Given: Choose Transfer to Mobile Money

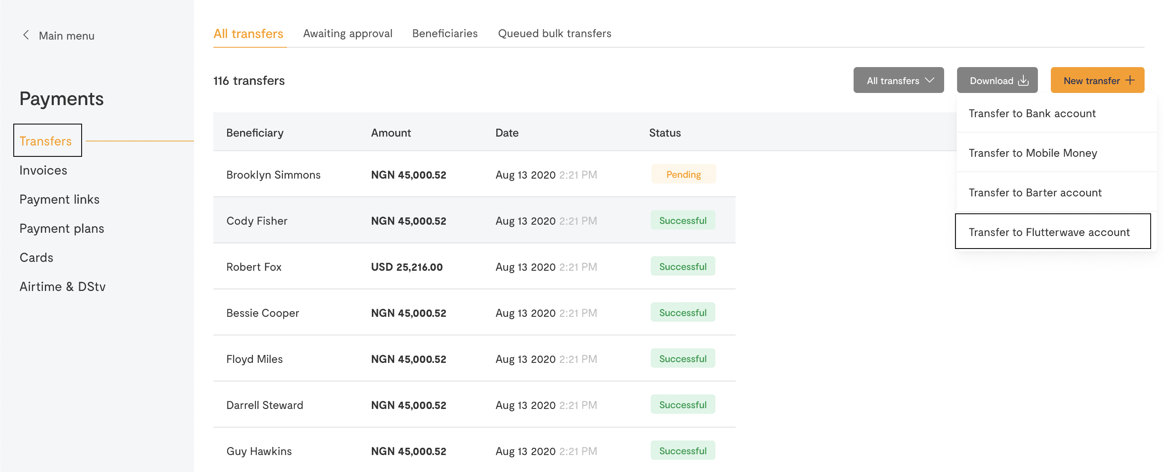Looking at the screenshot, I should point(1056,153).
